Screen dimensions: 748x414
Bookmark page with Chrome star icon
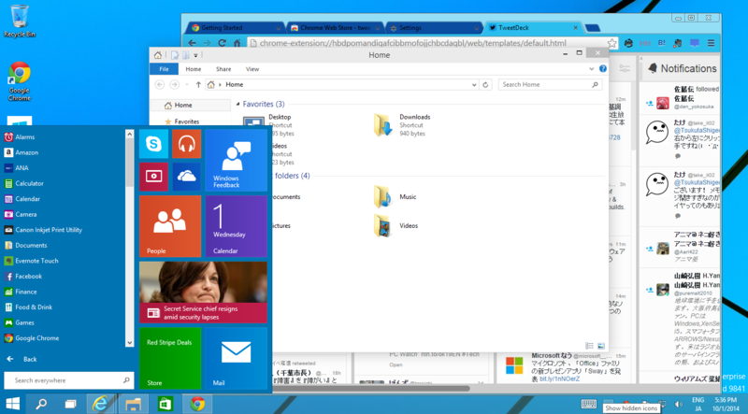[x=611, y=43]
